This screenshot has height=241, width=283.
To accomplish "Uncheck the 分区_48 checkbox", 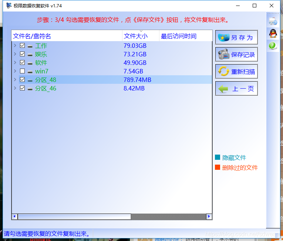I will tap(22, 80).
